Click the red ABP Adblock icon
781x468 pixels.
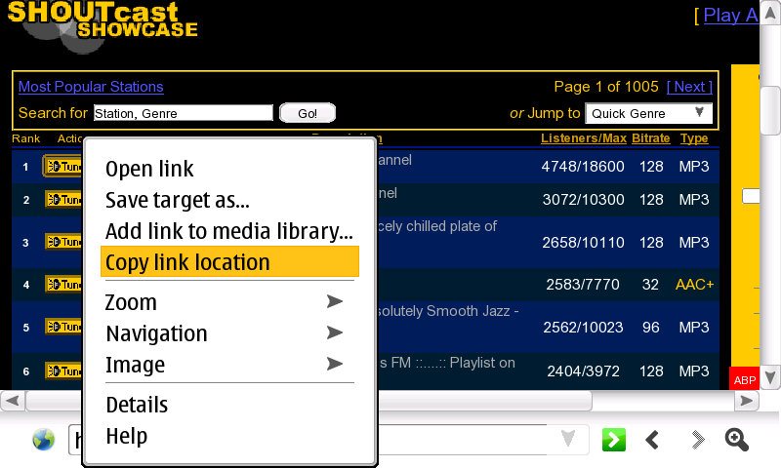[745, 379]
